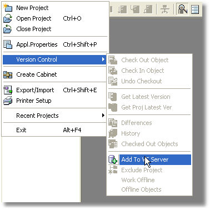Expand the Version Control submenu arrow
The width and height of the screenshot is (210, 210).
click(103, 59)
